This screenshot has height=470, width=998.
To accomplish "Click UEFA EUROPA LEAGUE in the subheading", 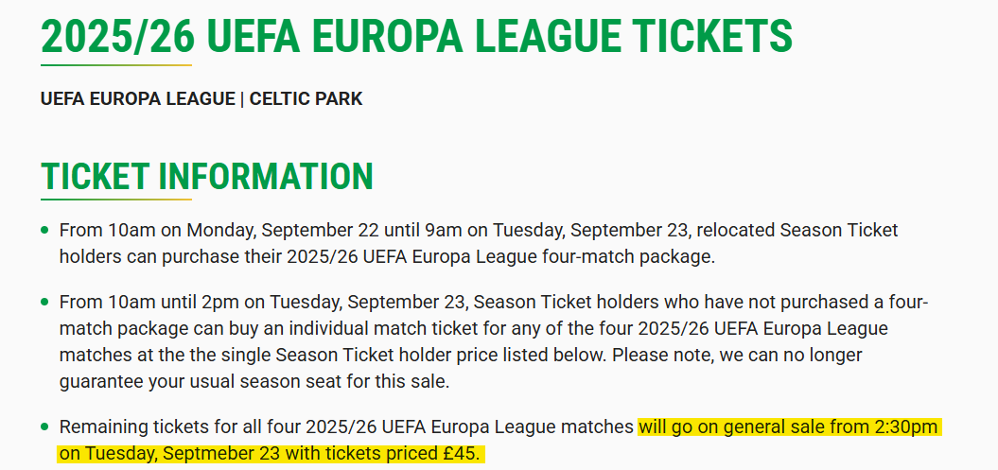I will click(x=138, y=98).
